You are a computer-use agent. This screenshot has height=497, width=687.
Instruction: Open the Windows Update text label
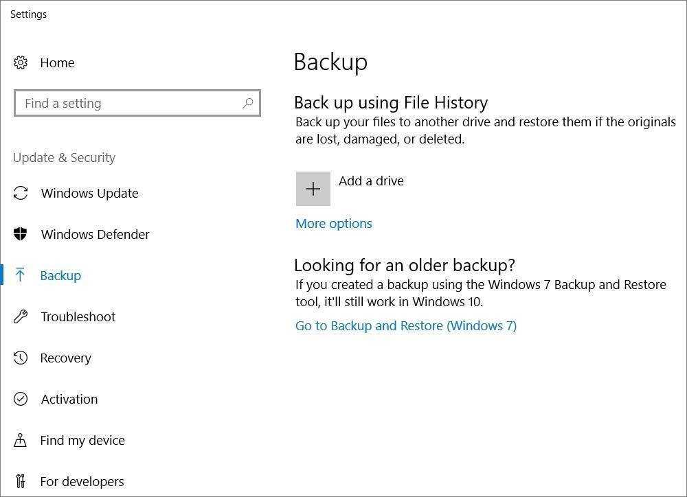[89, 194]
